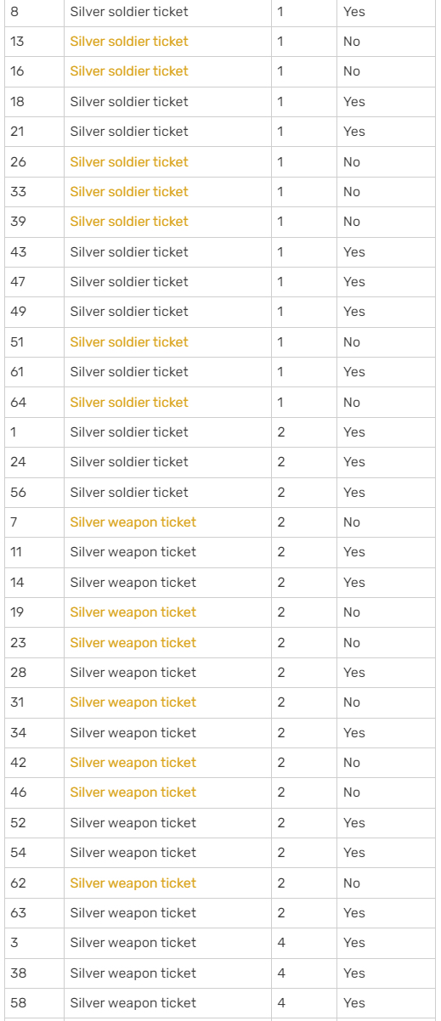The image size is (441, 1021).
Task: Select Silver weapon ticket link in row 42
Action: point(133,763)
